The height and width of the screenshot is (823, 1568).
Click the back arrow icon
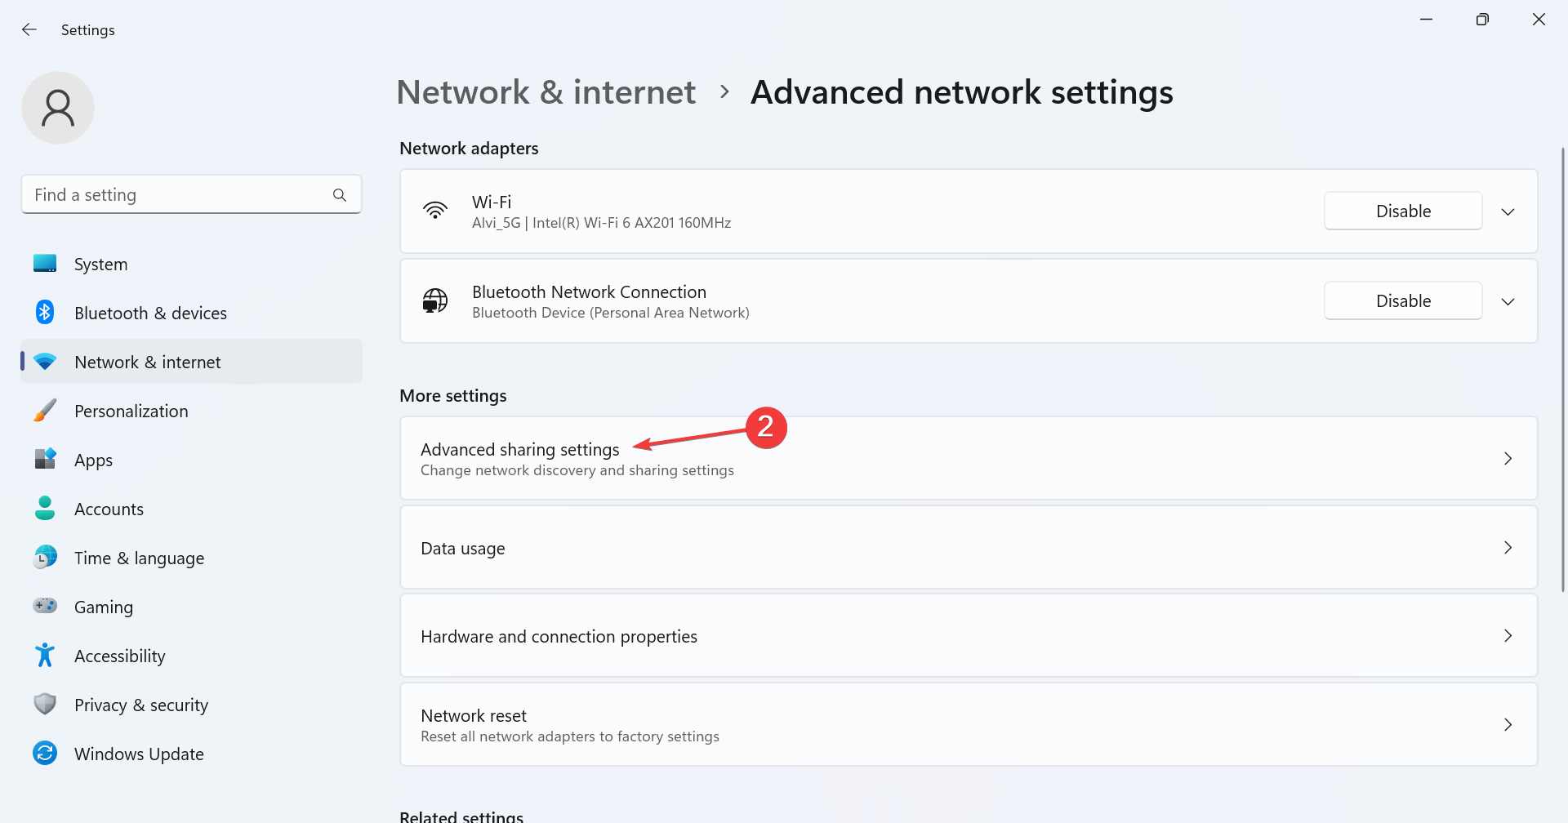click(x=29, y=29)
